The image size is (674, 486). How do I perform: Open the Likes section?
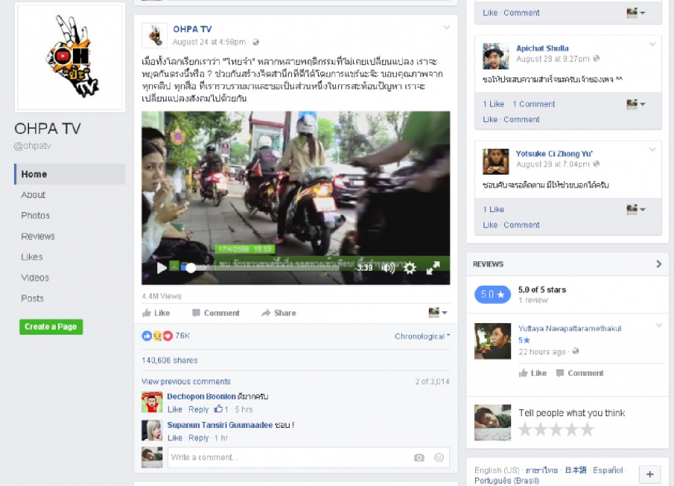[32, 257]
